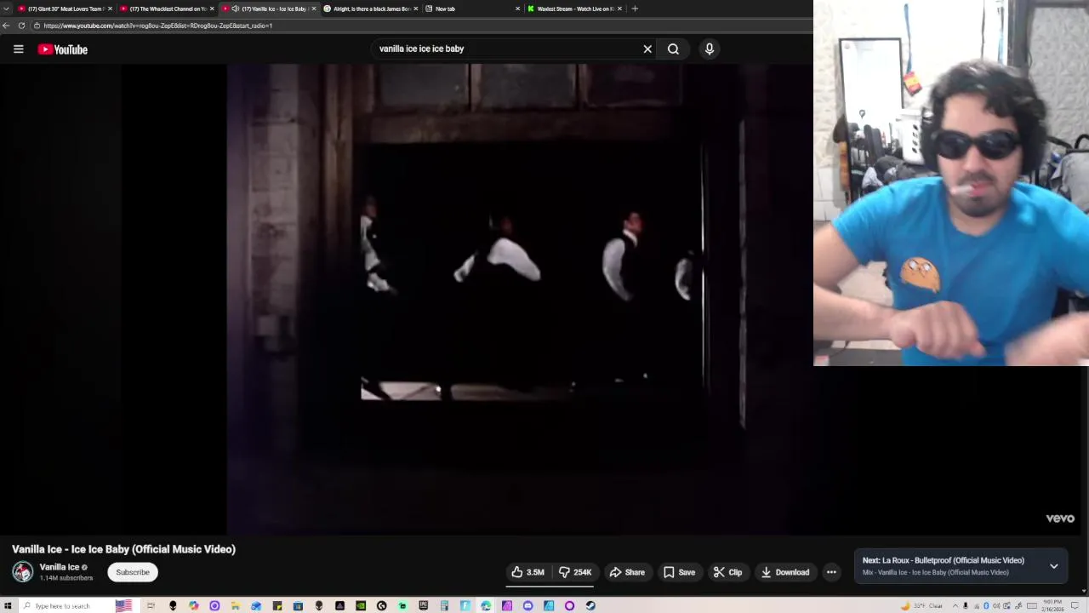Open volume control in system tray
Screen dimensions: 1089x613
(996, 606)
